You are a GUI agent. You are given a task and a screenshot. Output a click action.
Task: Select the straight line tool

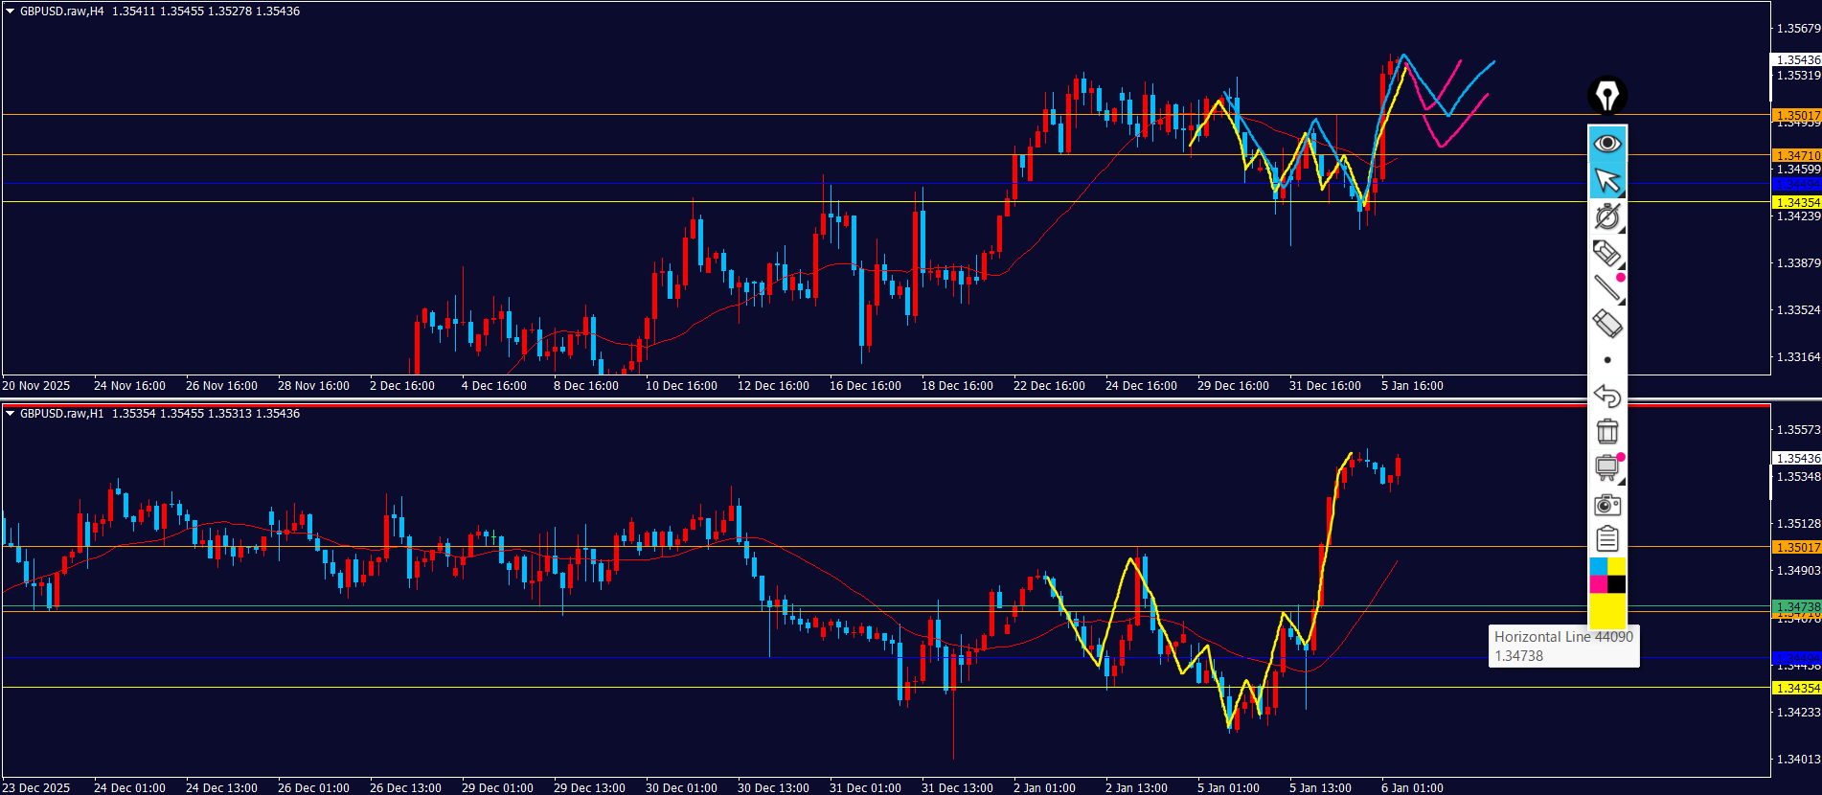tap(1607, 288)
